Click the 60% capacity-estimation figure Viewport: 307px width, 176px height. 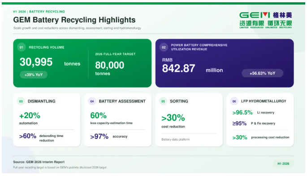click(x=98, y=115)
